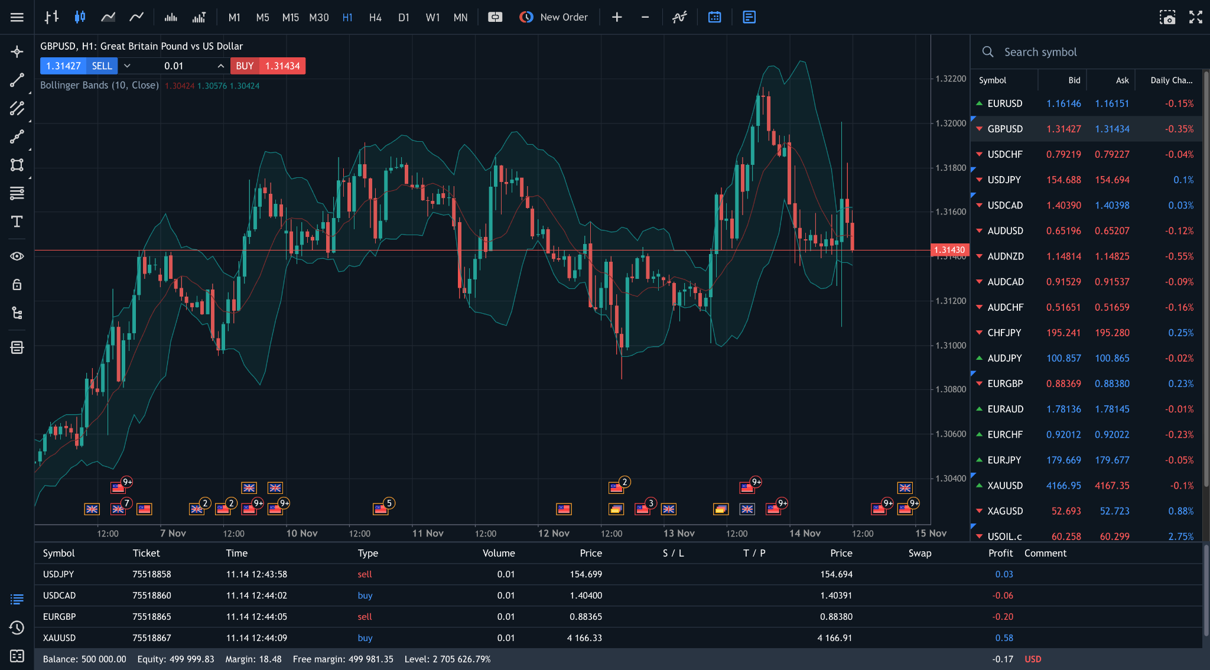Open the Bollinger Bands indicator label

pyautogui.click(x=100, y=85)
